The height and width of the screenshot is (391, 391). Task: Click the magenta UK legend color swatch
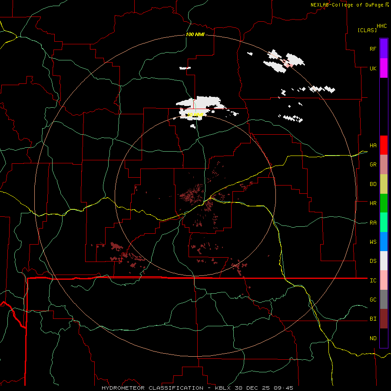pyautogui.click(x=384, y=68)
